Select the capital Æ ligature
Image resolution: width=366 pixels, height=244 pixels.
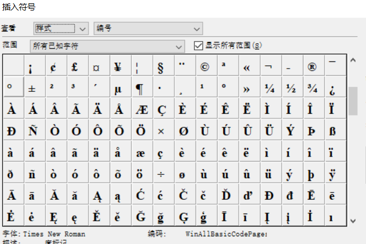(142, 108)
